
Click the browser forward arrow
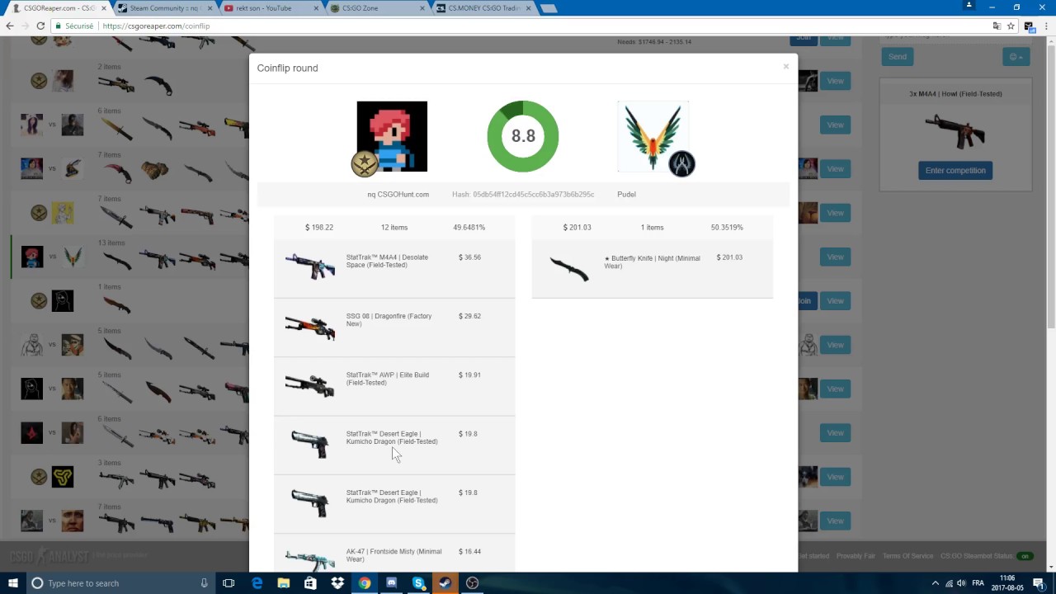tap(25, 26)
